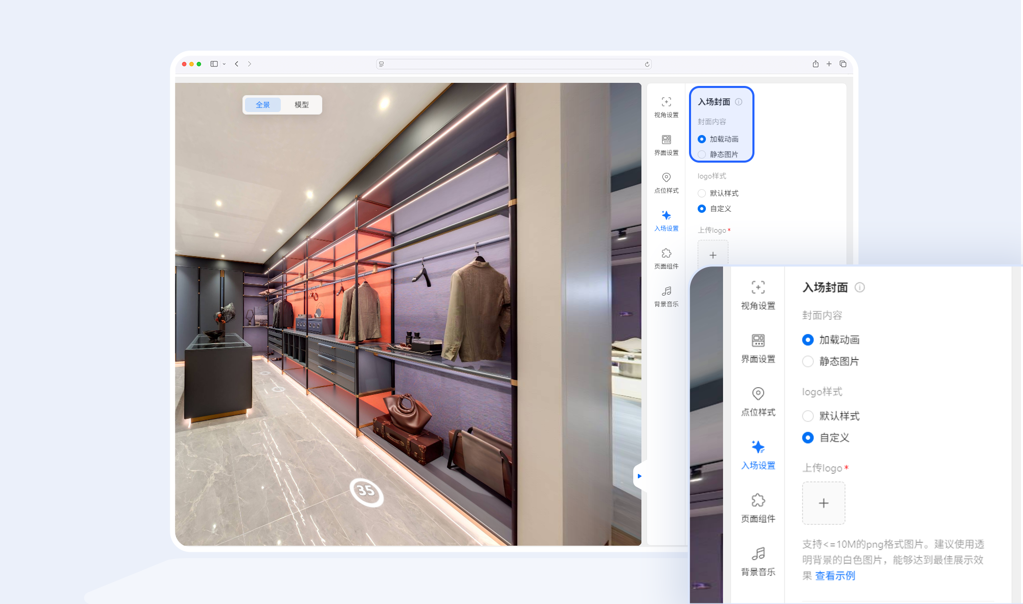Open 页面组件 in the small sidebar
This screenshot has width=1023, height=604.
coord(666,259)
